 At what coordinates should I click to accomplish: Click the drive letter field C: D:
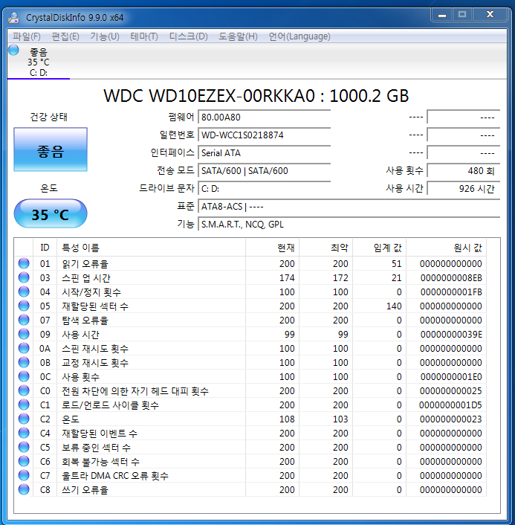click(x=265, y=189)
